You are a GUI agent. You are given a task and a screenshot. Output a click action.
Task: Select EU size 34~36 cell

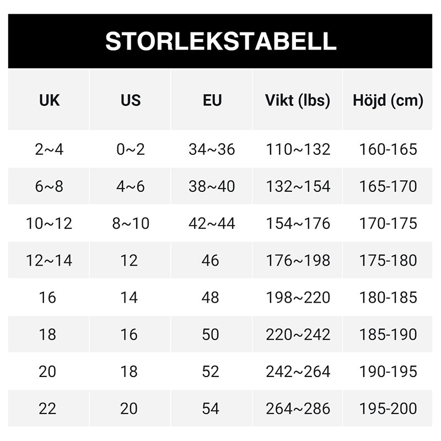click(212, 149)
